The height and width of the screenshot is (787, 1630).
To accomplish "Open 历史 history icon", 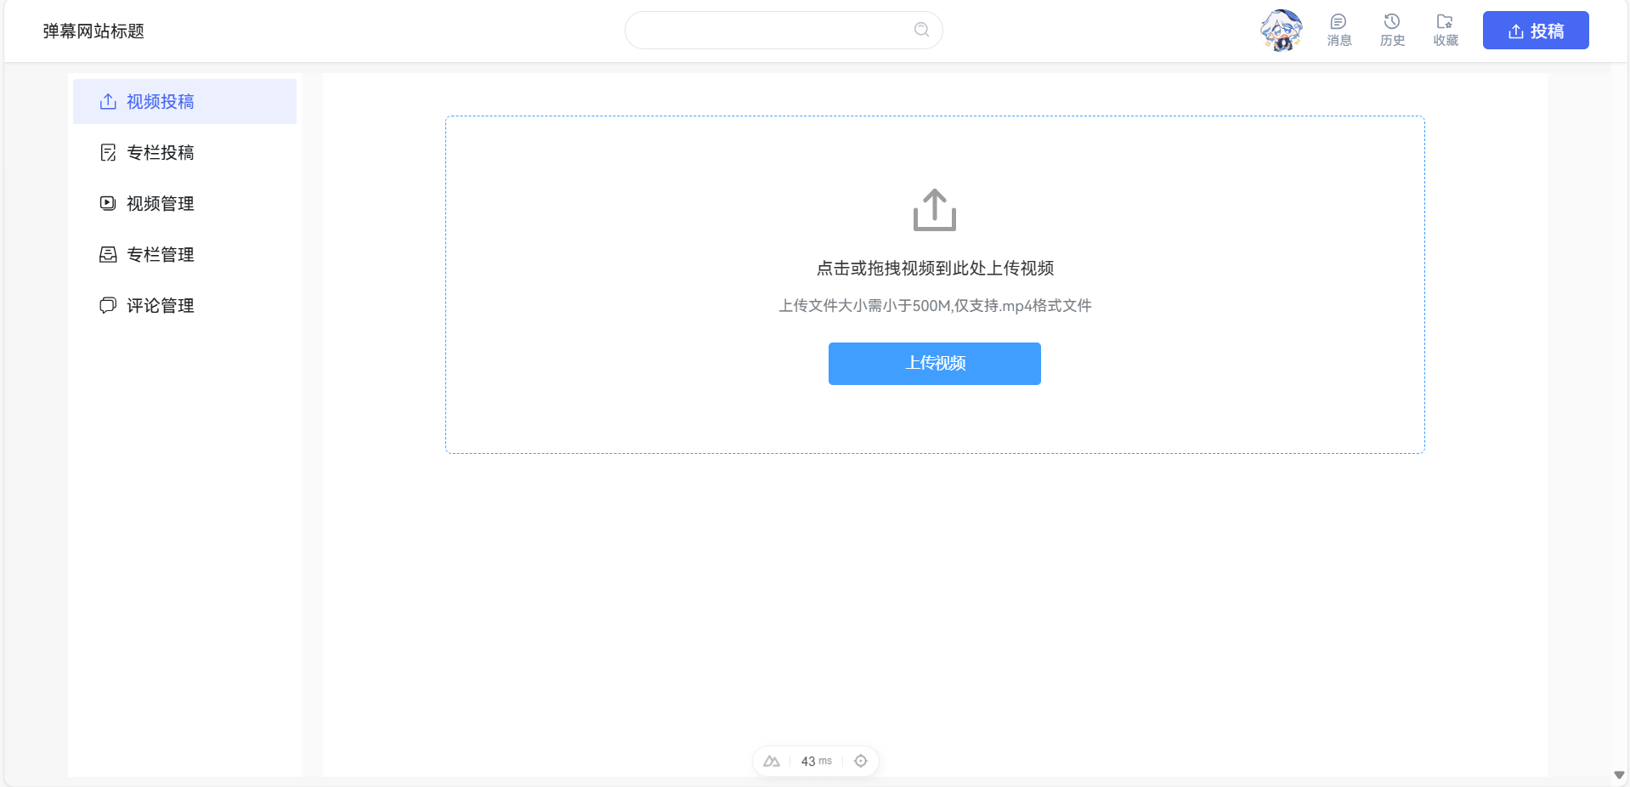I will click(x=1392, y=31).
